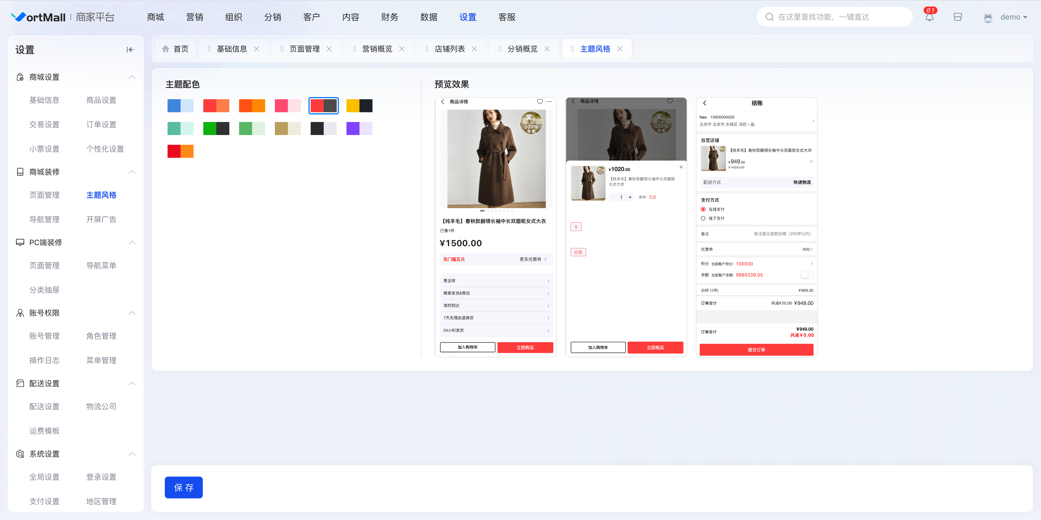Close the 分销概览 tab
The width and height of the screenshot is (1041, 520).
tap(547, 49)
